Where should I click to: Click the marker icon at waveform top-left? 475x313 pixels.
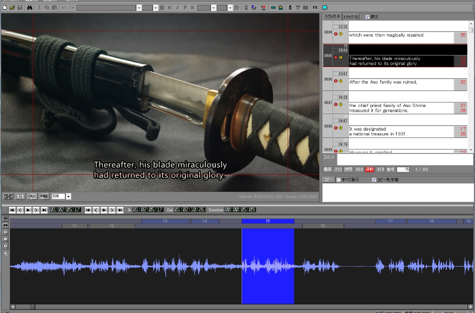tap(6, 218)
